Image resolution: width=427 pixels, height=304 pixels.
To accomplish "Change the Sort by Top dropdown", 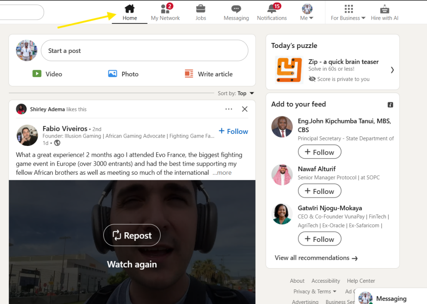I will (245, 93).
